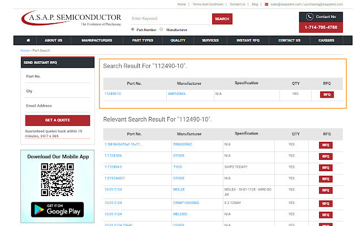Click the 1-714-705-4780 phone number
Image resolution: width=362 pixels, height=226 pixels.
coord(321,27)
